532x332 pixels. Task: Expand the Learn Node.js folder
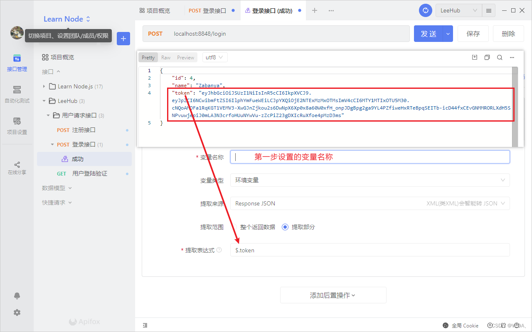[44, 86]
